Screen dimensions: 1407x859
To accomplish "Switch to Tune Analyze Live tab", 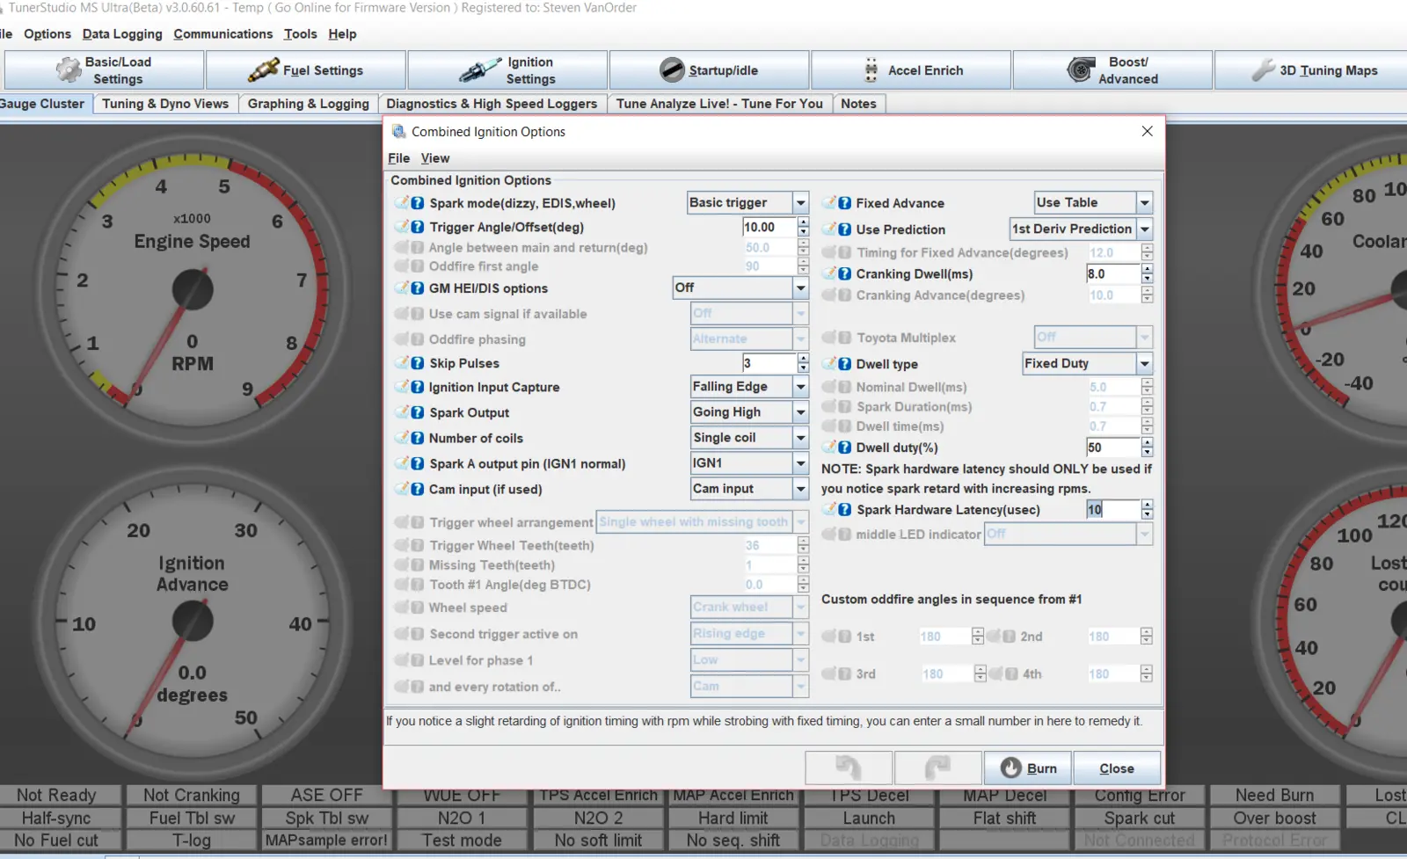I will (719, 104).
